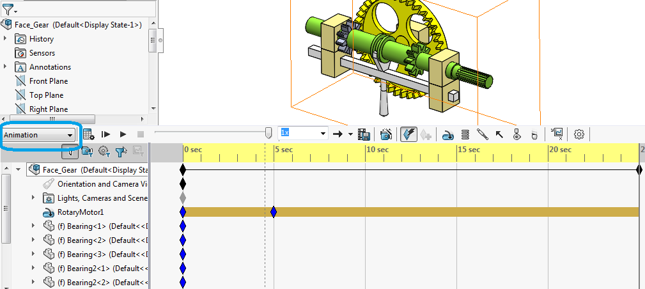
Task: Expand the History folder
Action: pyautogui.click(x=5, y=39)
